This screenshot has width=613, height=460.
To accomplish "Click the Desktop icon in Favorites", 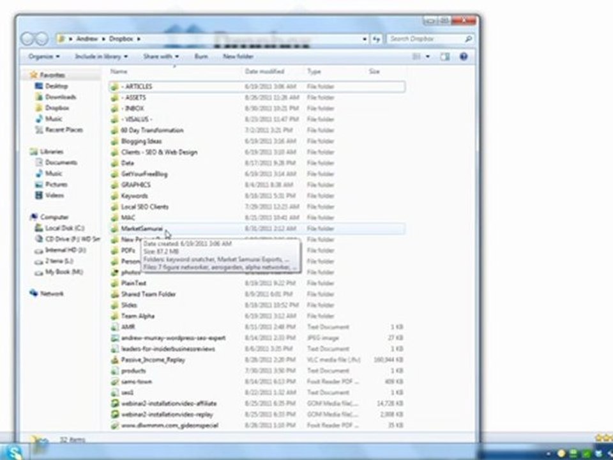I will click(39, 86).
